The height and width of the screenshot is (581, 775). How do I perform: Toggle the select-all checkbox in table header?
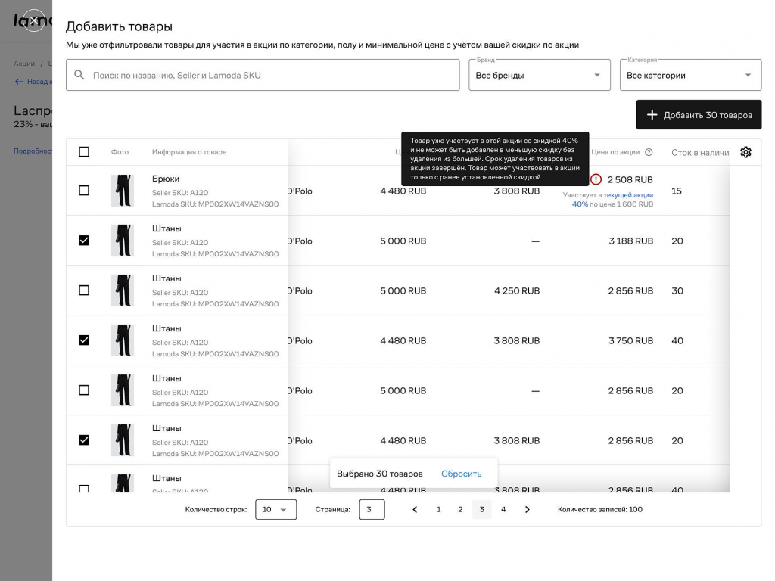point(84,152)
